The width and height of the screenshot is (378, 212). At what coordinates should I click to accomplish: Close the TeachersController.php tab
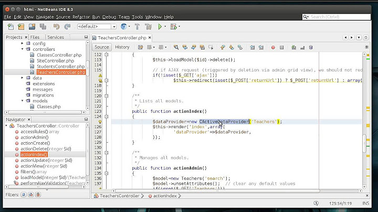pos(150,38)
